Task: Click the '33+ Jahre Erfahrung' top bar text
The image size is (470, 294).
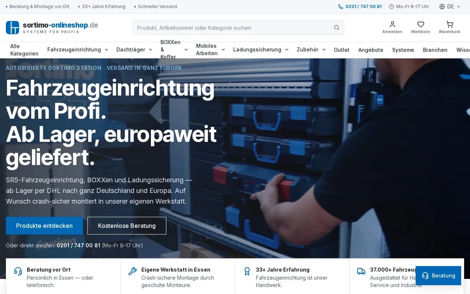Action: tap(104, 7)
